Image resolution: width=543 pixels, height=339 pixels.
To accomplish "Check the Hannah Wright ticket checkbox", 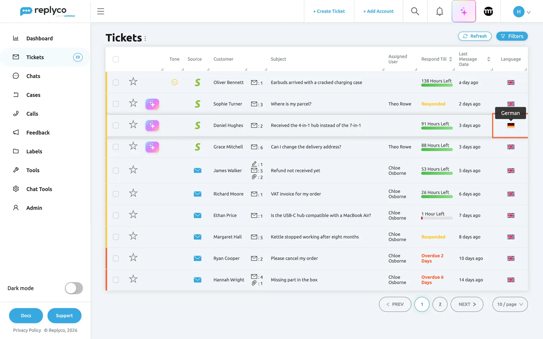I will point(116,280).
